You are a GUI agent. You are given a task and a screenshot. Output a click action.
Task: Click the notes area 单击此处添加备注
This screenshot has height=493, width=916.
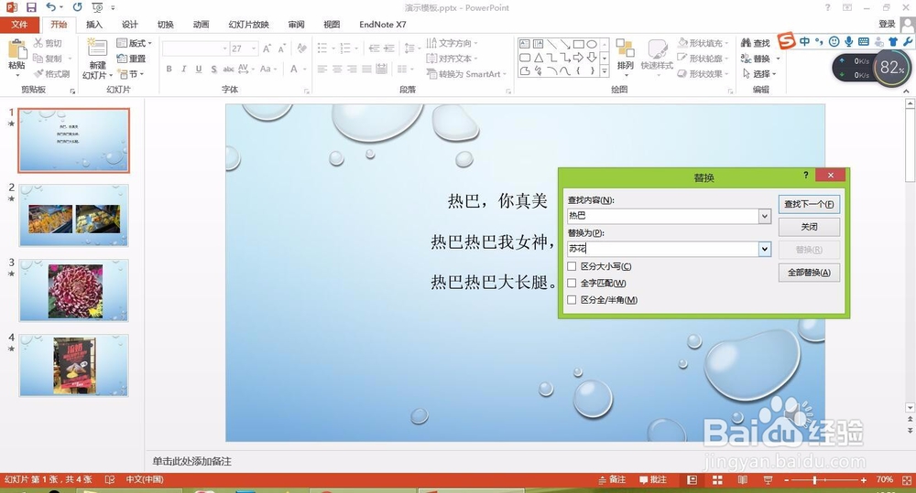click(x=192, y=462)
